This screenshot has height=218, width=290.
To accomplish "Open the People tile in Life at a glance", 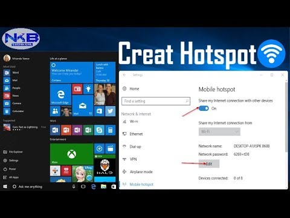I will [x=55, y=111].
